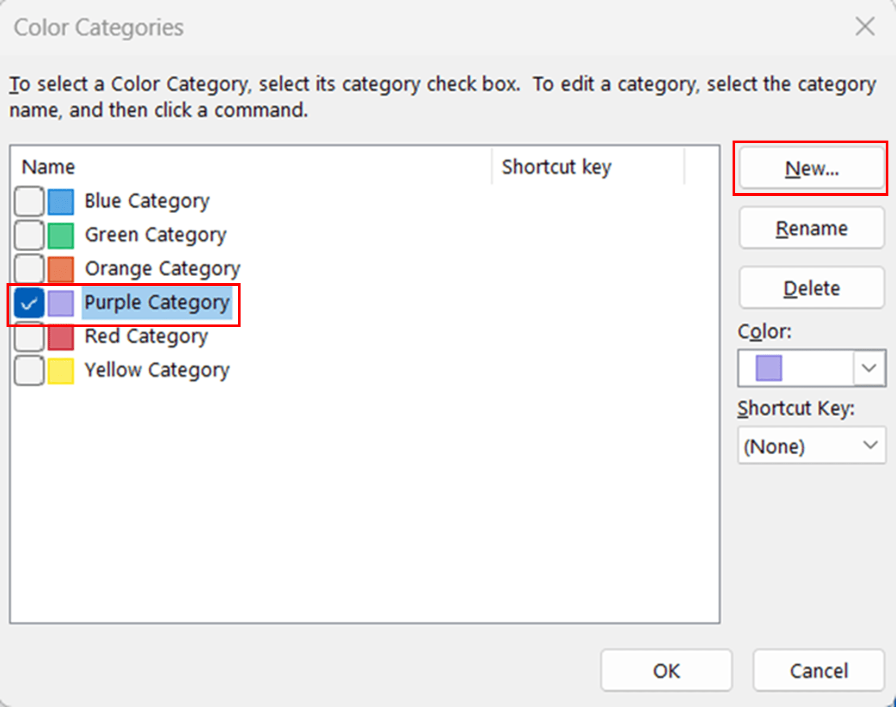Click the orange color square icon
The image size is (896, 707).
(61, 269)
